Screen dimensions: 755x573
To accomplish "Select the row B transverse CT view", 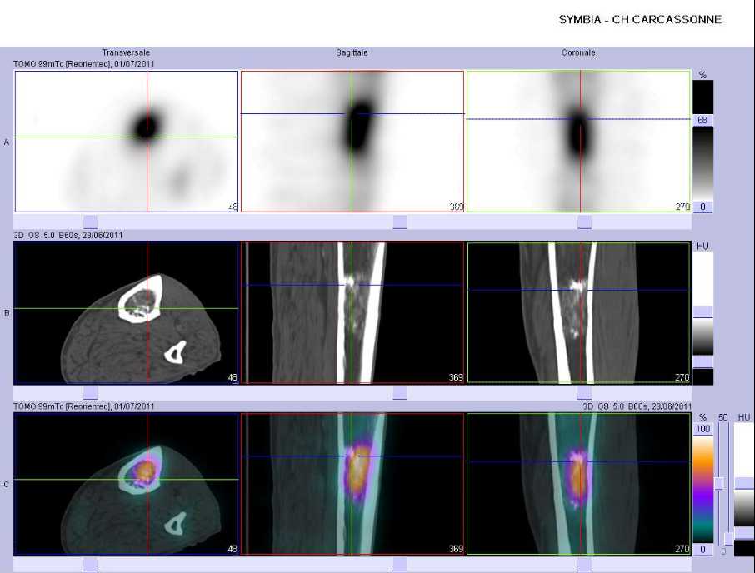I will pyautogui.click(x=127, y=312).
